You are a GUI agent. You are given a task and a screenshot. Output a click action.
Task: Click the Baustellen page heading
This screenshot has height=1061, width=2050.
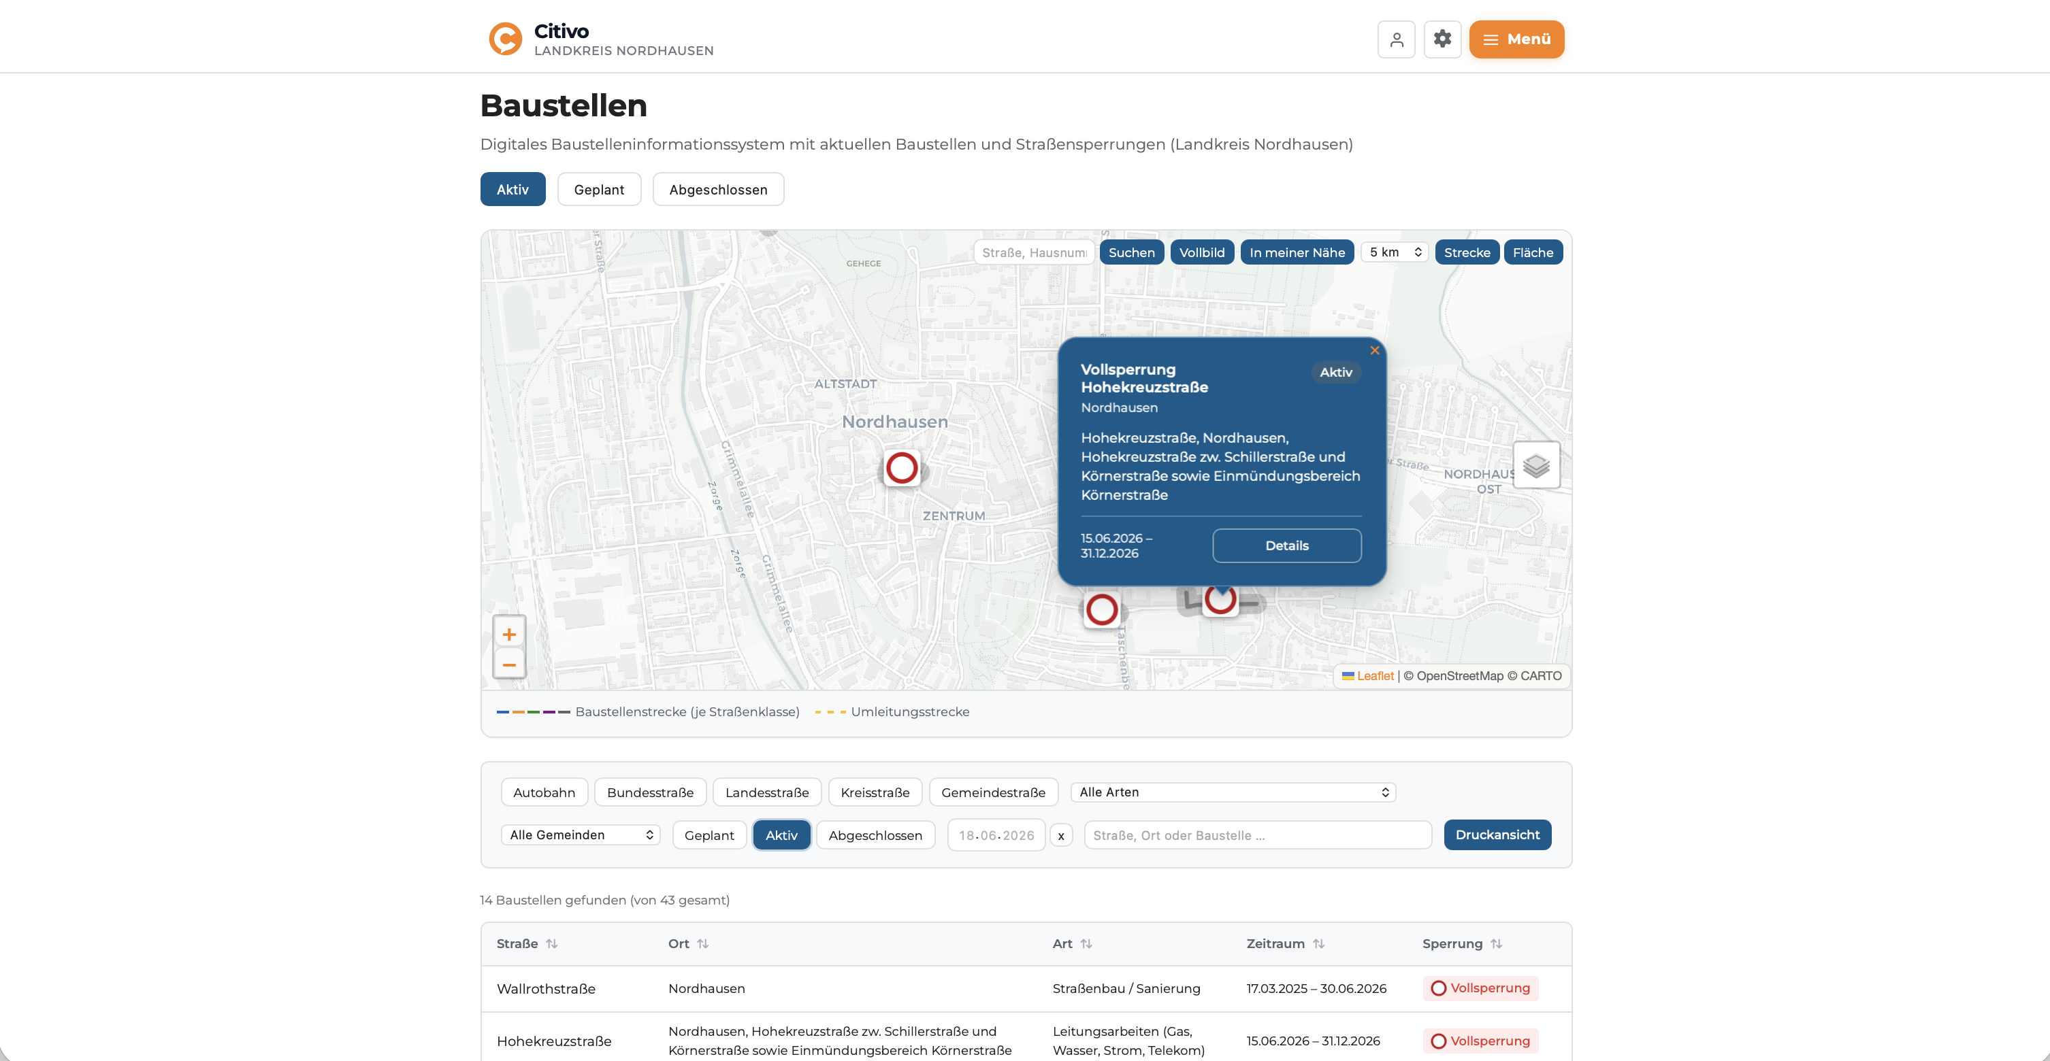tap(564, 106)
